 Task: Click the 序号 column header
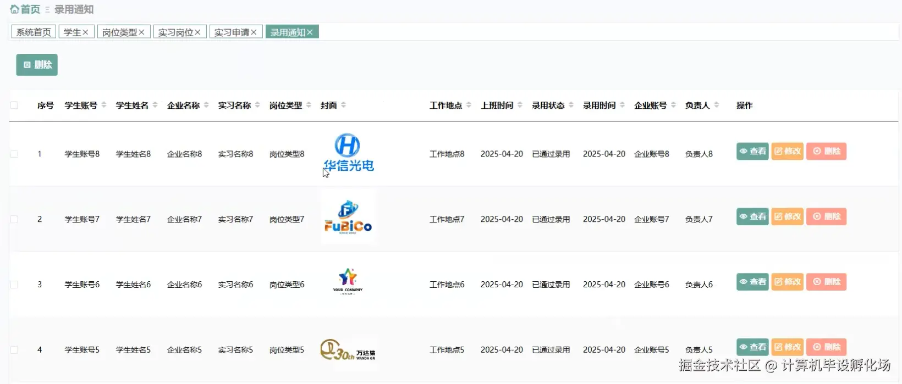coord(46,105)
